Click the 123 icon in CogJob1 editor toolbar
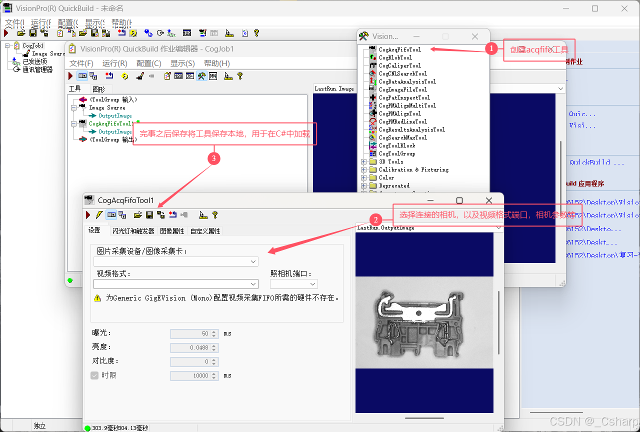The width and height of the screenshot is (640, 432). point(178,76)
